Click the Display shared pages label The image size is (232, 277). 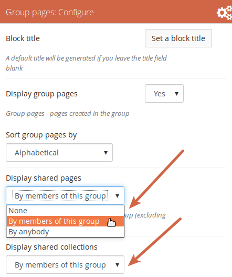click(44, 178)
